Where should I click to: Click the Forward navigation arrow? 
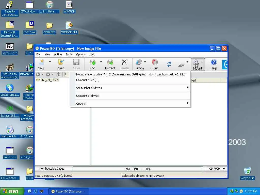(48, 74)
